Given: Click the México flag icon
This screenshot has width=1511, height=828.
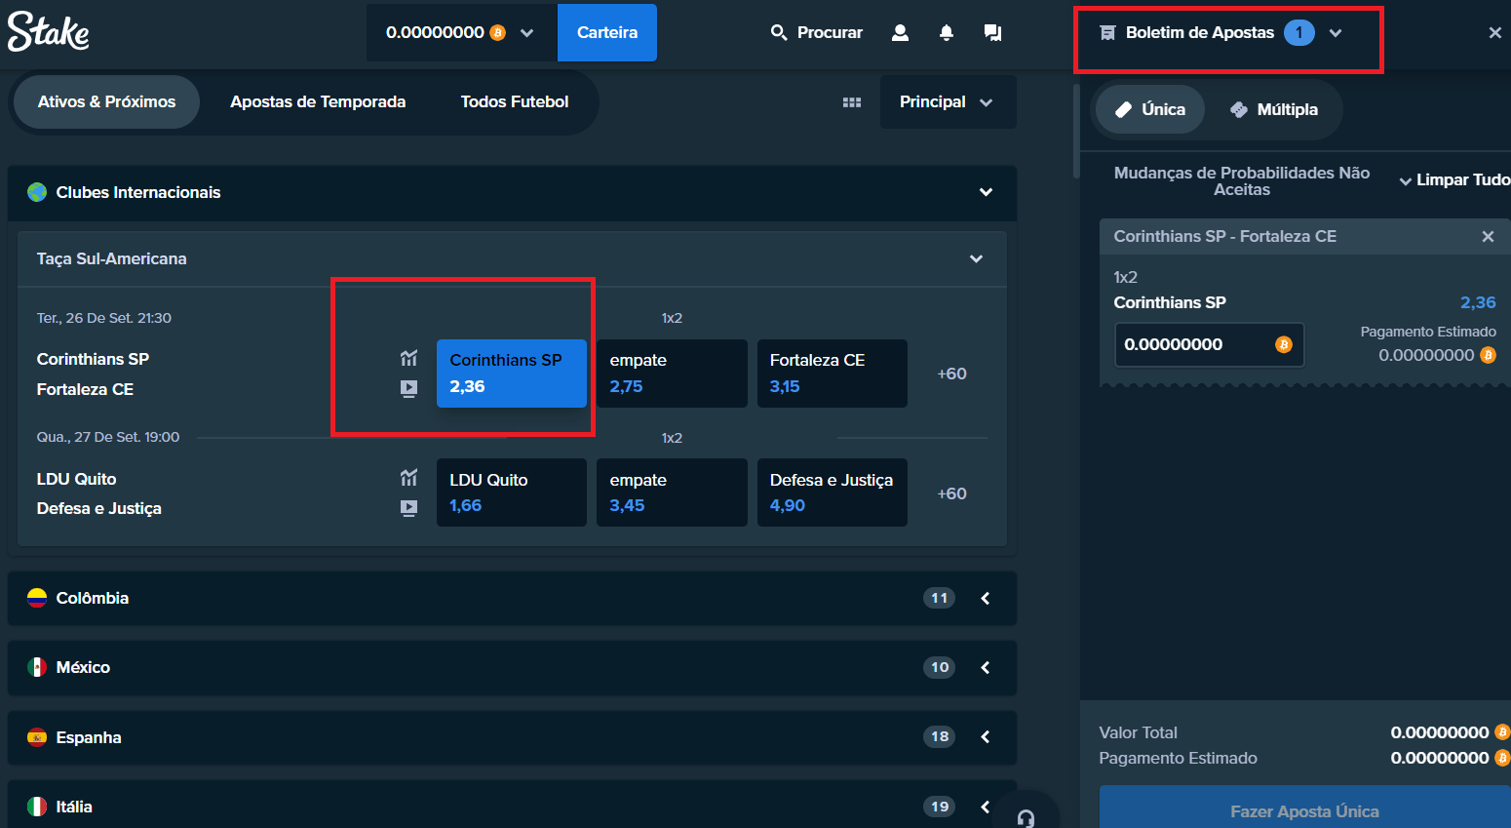Looking at the screenshot, I should [37, 667].
